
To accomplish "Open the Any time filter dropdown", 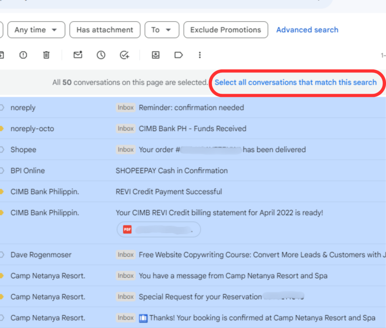I will tap(36, 30).
